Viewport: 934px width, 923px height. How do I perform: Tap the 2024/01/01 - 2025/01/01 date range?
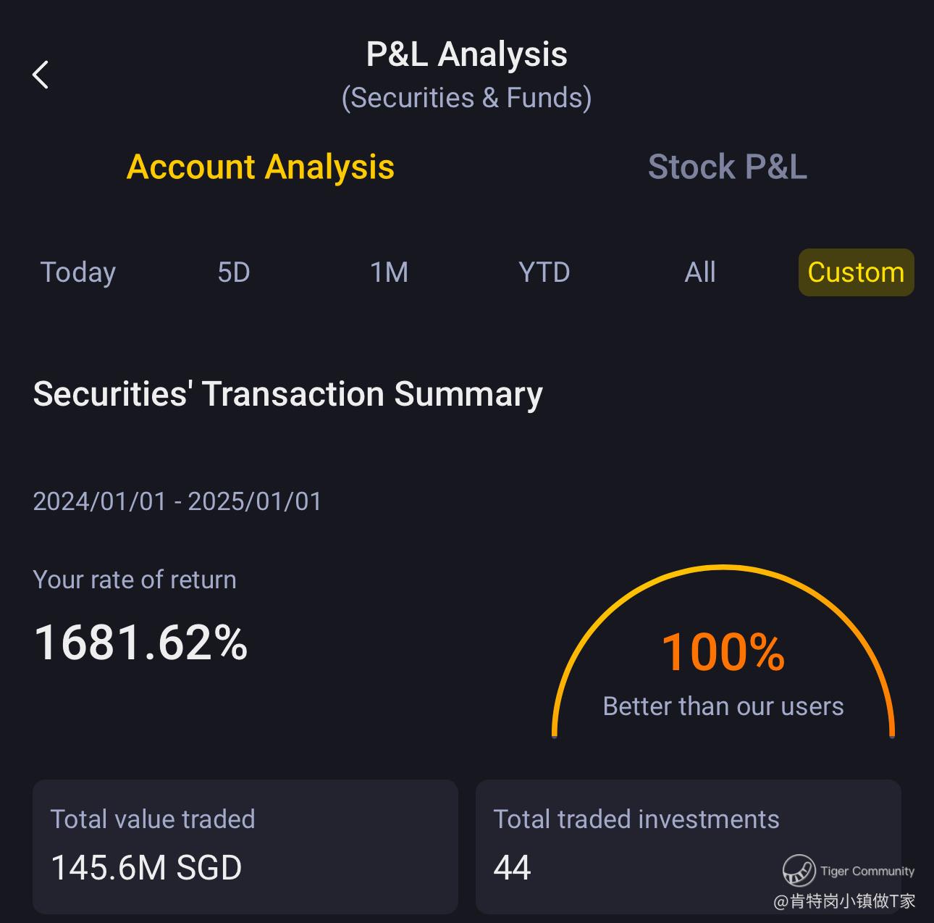click(x=177, y=501)
